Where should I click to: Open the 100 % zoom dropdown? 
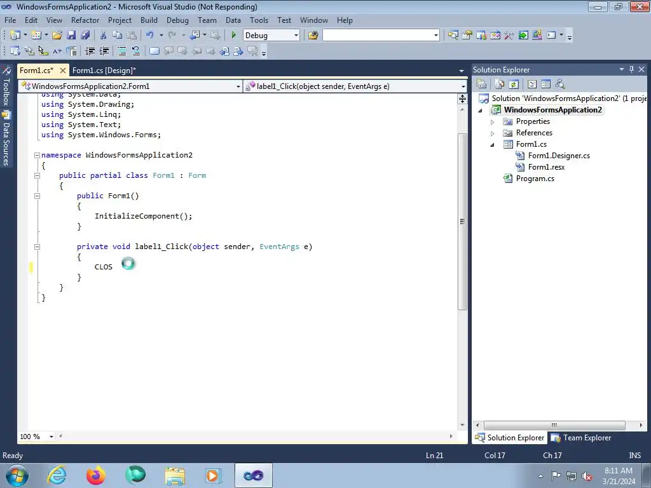[51, 437]
